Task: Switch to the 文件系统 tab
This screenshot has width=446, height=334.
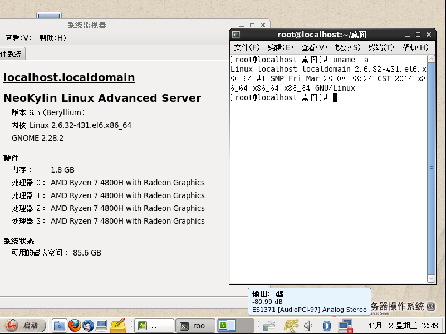Action: (11, 54)
